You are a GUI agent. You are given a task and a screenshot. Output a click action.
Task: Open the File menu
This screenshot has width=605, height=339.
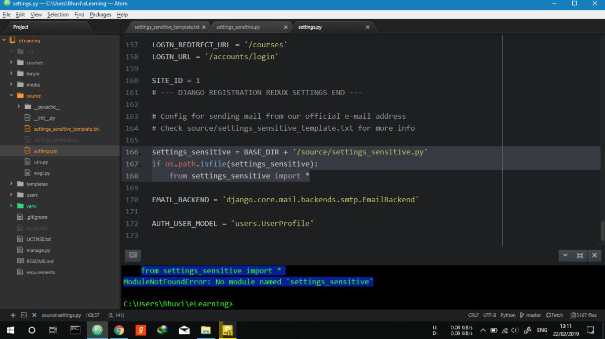(7, 15)
